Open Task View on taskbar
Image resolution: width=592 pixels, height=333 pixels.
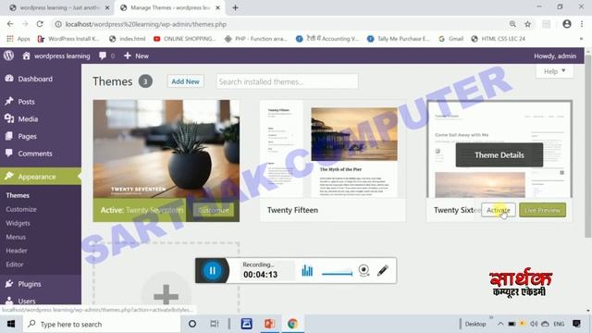pos(214,324)
